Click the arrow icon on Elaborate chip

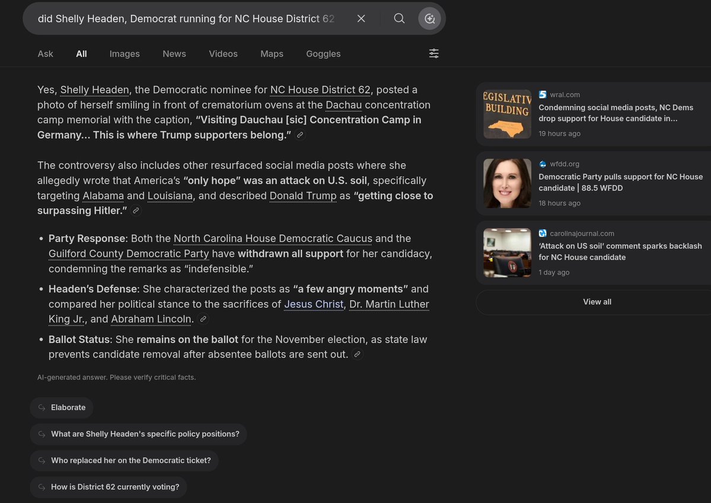pyautogui.click(x=42, y=408)
